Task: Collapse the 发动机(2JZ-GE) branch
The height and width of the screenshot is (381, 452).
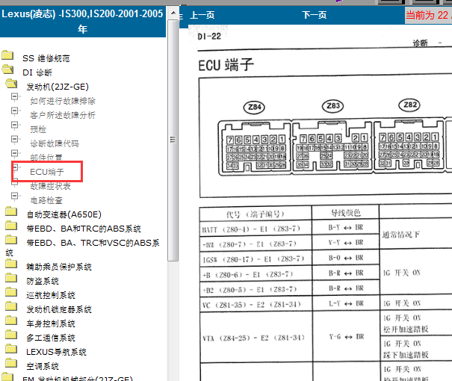Action: (x=58, y=87)
